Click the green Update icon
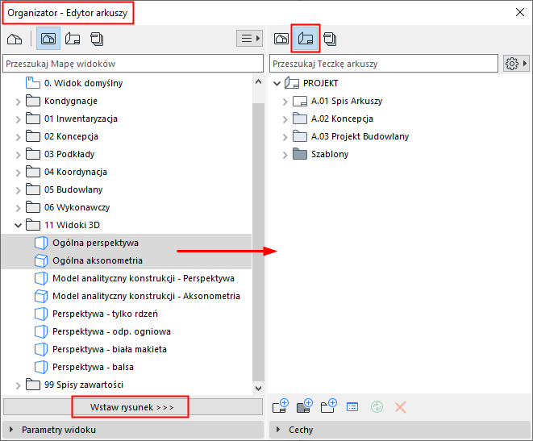The width and height of the screenshot is (533, 441). point(377,406)
